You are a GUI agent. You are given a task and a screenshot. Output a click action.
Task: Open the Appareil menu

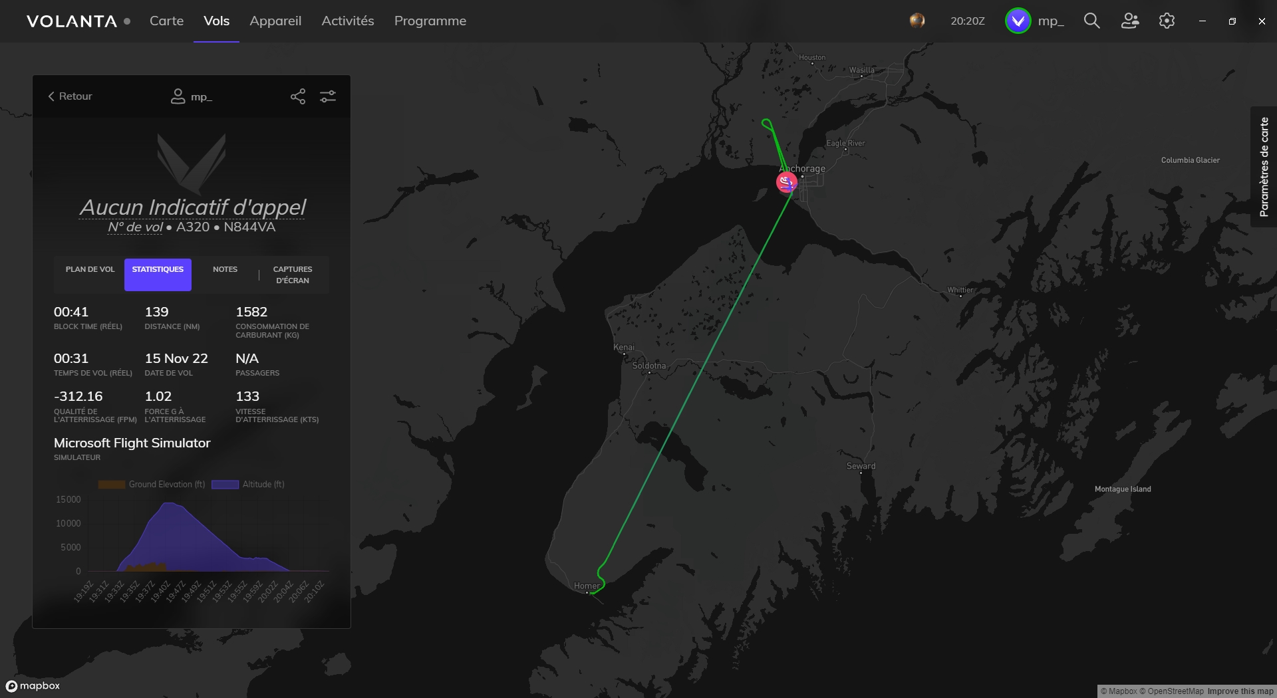275,21
